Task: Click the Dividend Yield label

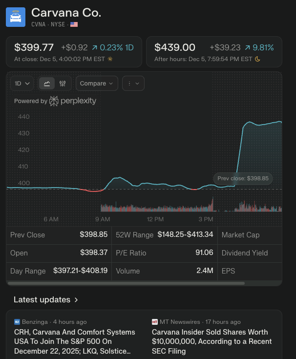Action: 245,253
